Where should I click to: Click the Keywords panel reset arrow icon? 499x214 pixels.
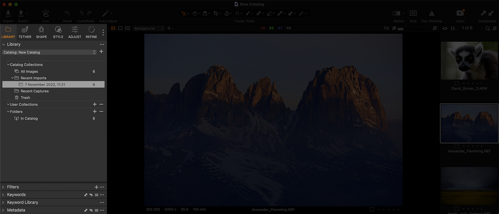(91, 195)
